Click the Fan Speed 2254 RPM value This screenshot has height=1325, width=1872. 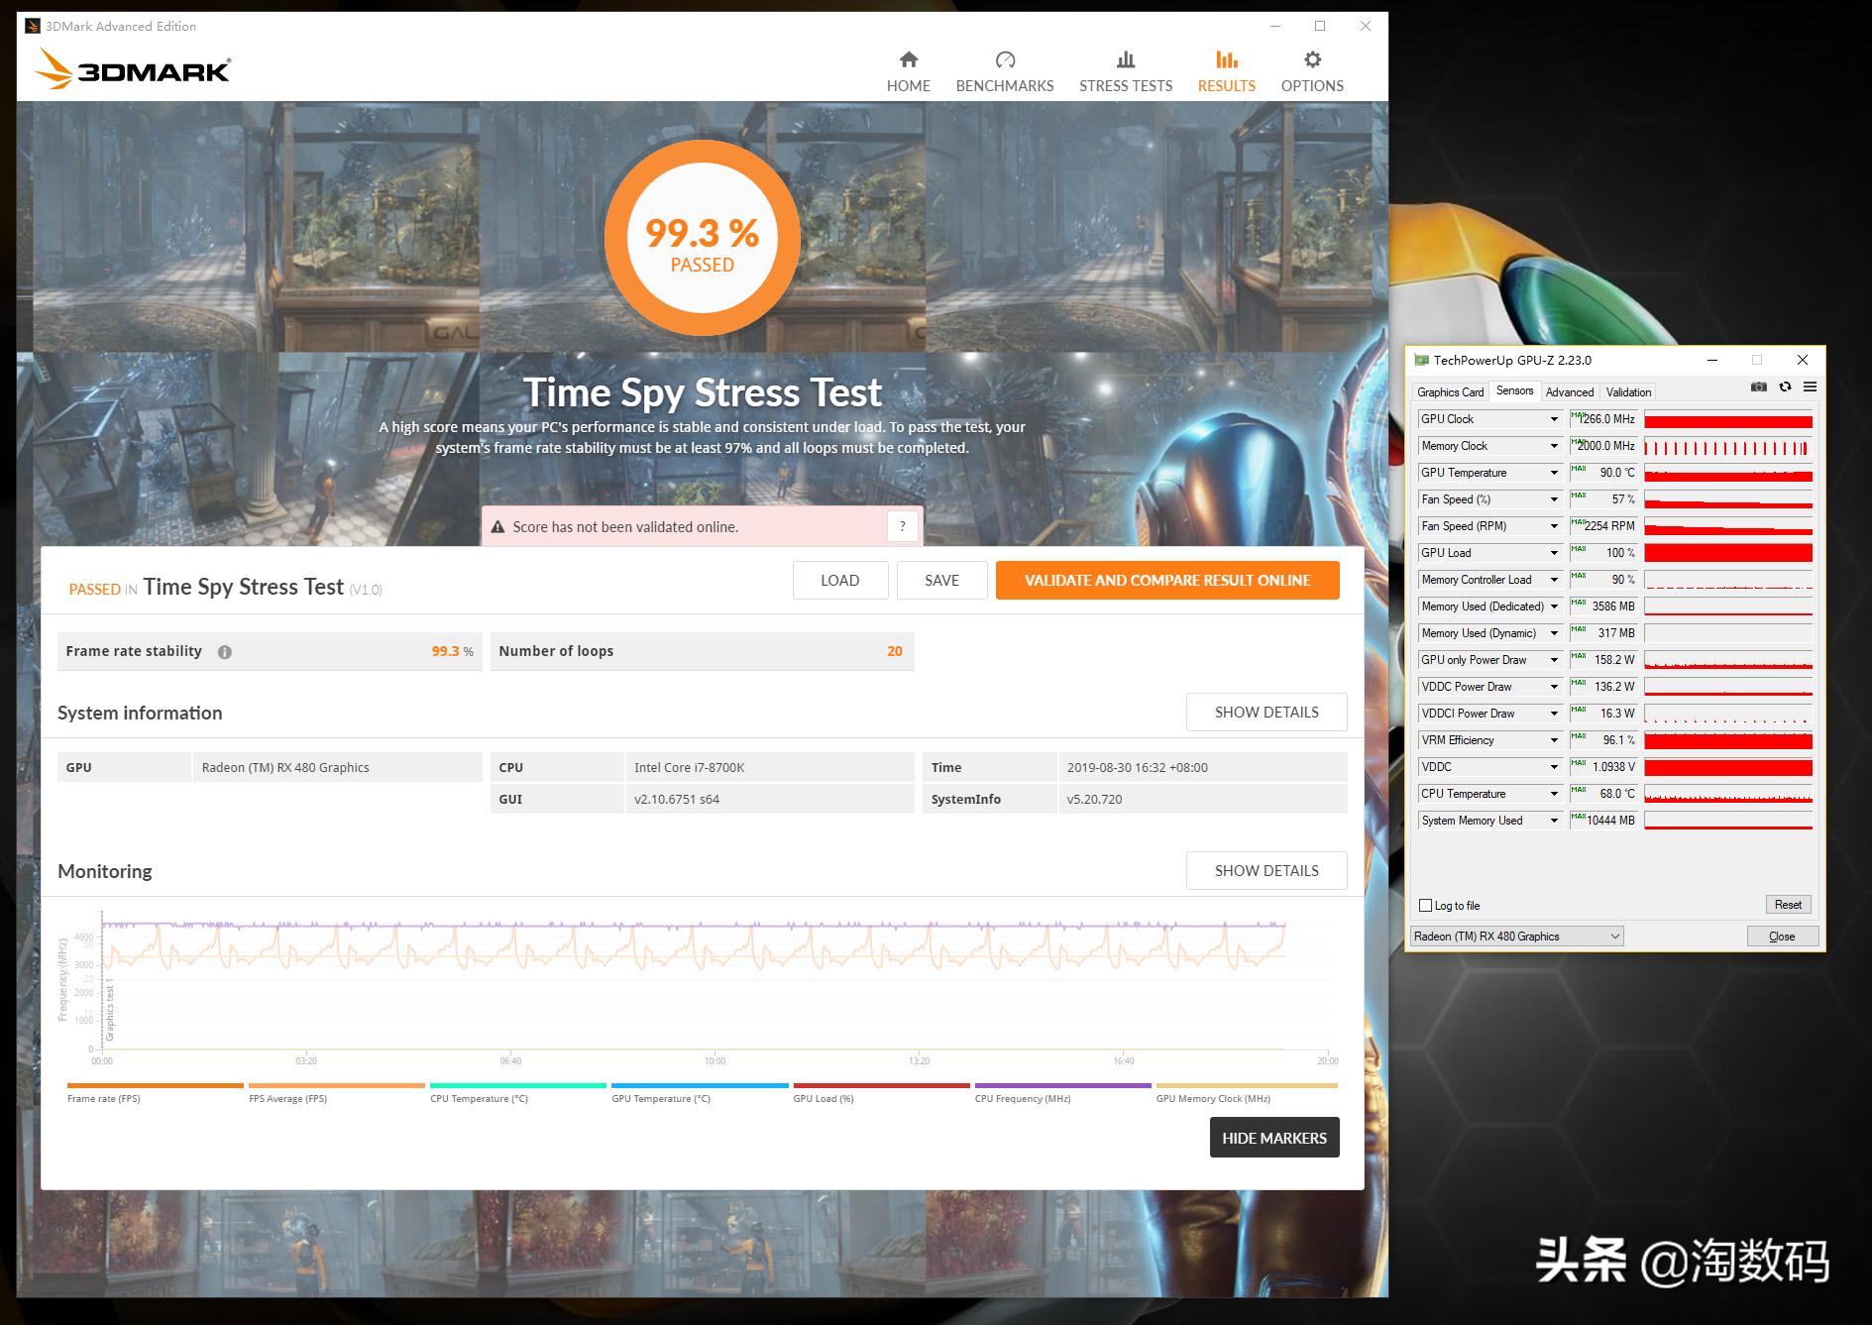(x=1603, y=526)
